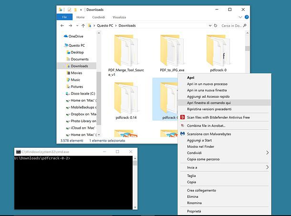Image resolution: width=291 pixels, height=216 pixels.
Task: Click Downloads in the address path
Action: [x=127, y=26]
